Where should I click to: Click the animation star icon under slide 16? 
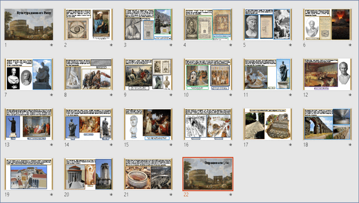click(231, 145)
